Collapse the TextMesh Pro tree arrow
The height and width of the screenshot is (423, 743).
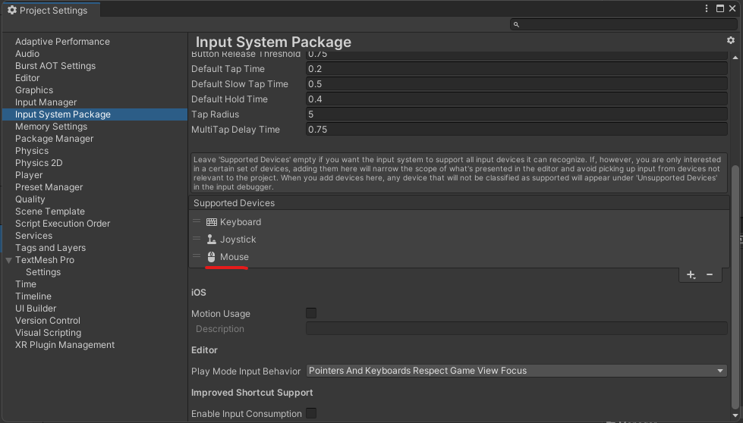8,260
